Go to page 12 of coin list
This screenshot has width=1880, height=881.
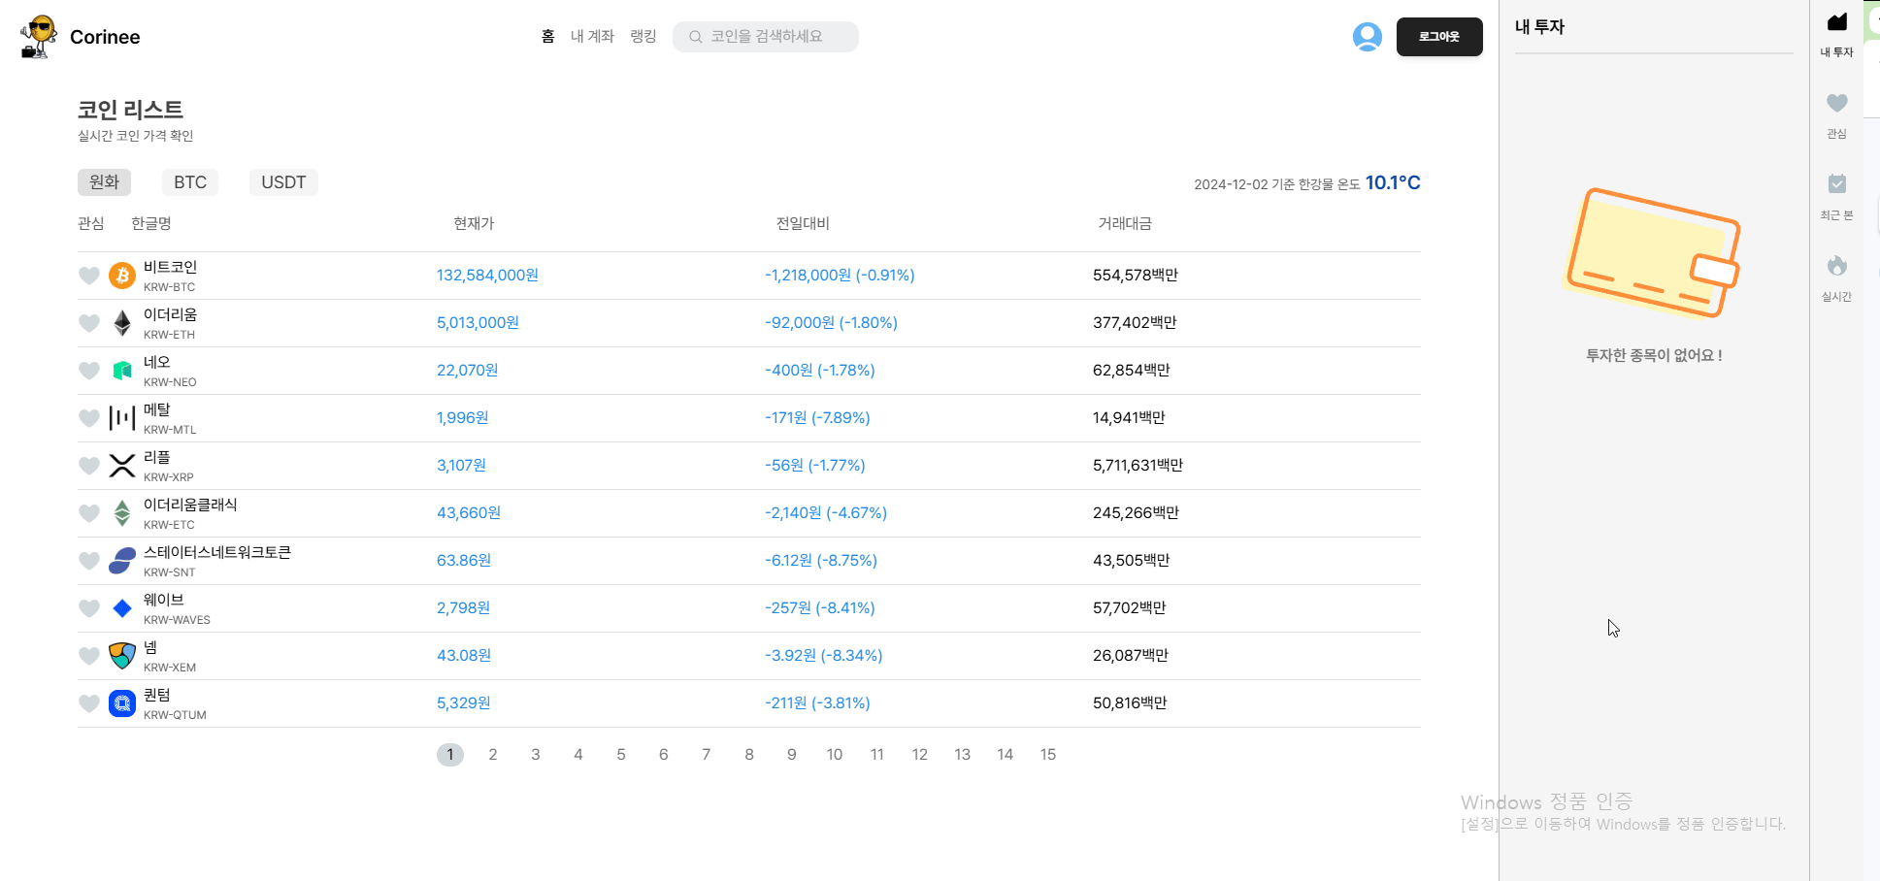tap(920, 755)
